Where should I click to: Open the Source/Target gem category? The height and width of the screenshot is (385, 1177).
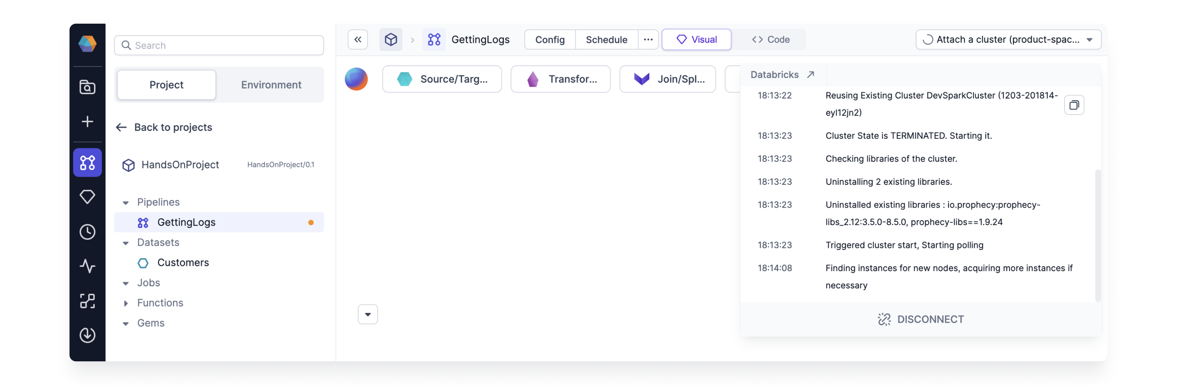click(x=441, y=79)
